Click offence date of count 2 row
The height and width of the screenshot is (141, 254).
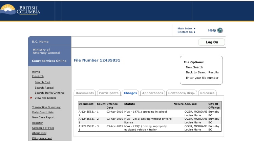point(115,119)
